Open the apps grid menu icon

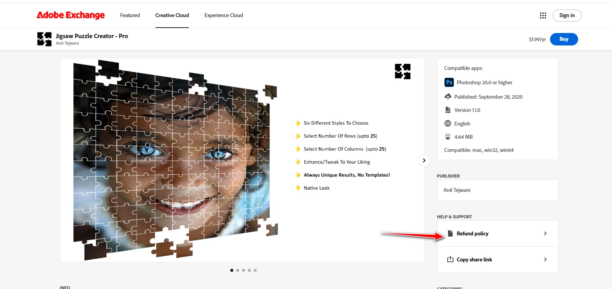[543, 16]
